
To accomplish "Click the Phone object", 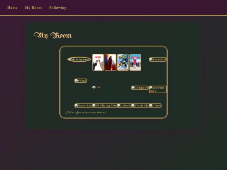I will (81, 81).
